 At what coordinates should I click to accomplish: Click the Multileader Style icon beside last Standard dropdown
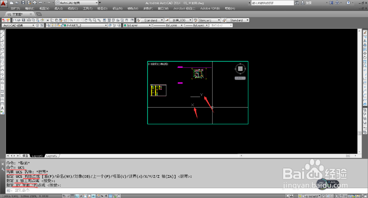click(x=224, y=20)
